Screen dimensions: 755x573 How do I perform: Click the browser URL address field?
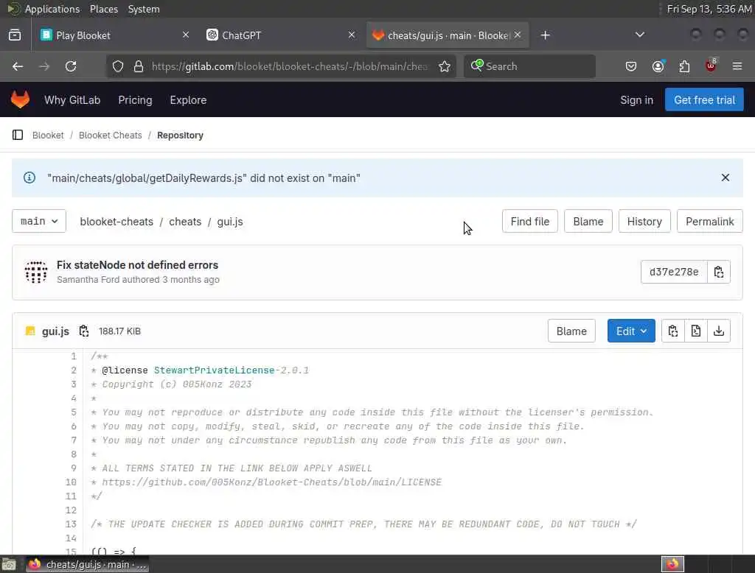[x=289, y=66]
